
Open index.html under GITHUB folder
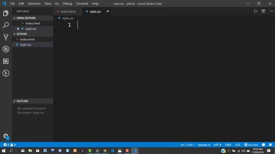coord(33,39)
